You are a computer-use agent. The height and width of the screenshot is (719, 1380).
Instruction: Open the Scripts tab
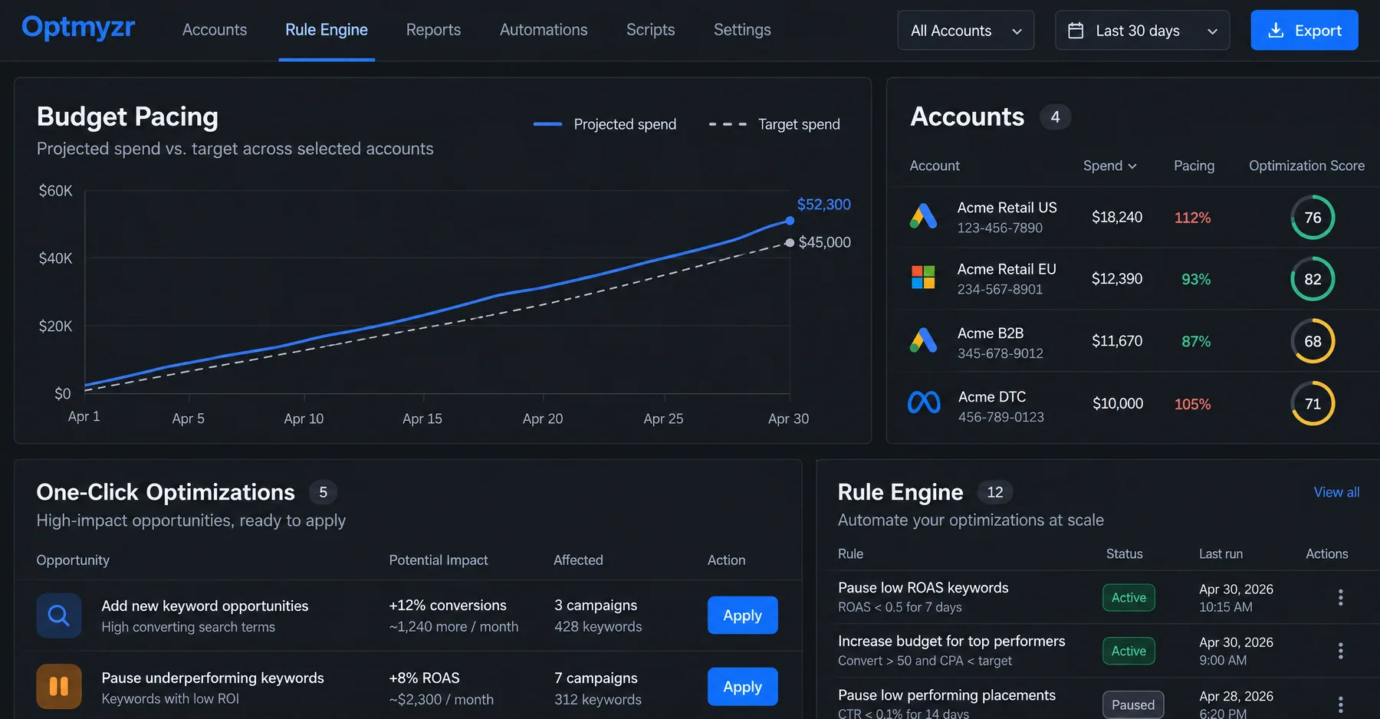point(650,30)
